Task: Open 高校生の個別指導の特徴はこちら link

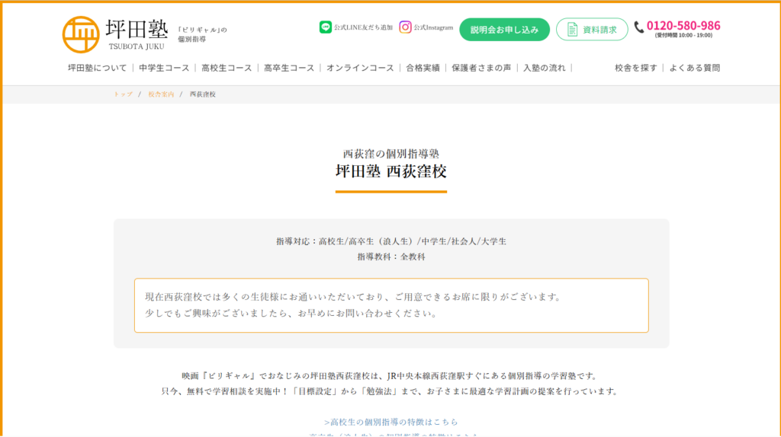Action: pyautogui.click(x=390, y=421)
